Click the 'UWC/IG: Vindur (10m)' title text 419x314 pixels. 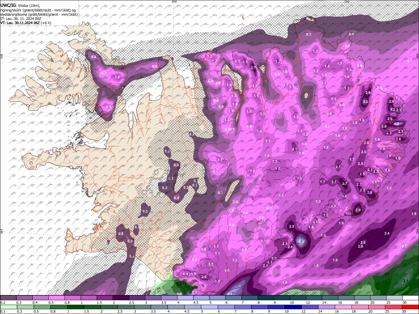point(20,6)
